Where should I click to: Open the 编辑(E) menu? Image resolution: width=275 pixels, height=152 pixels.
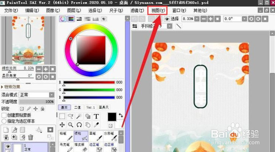pos(32,10)
